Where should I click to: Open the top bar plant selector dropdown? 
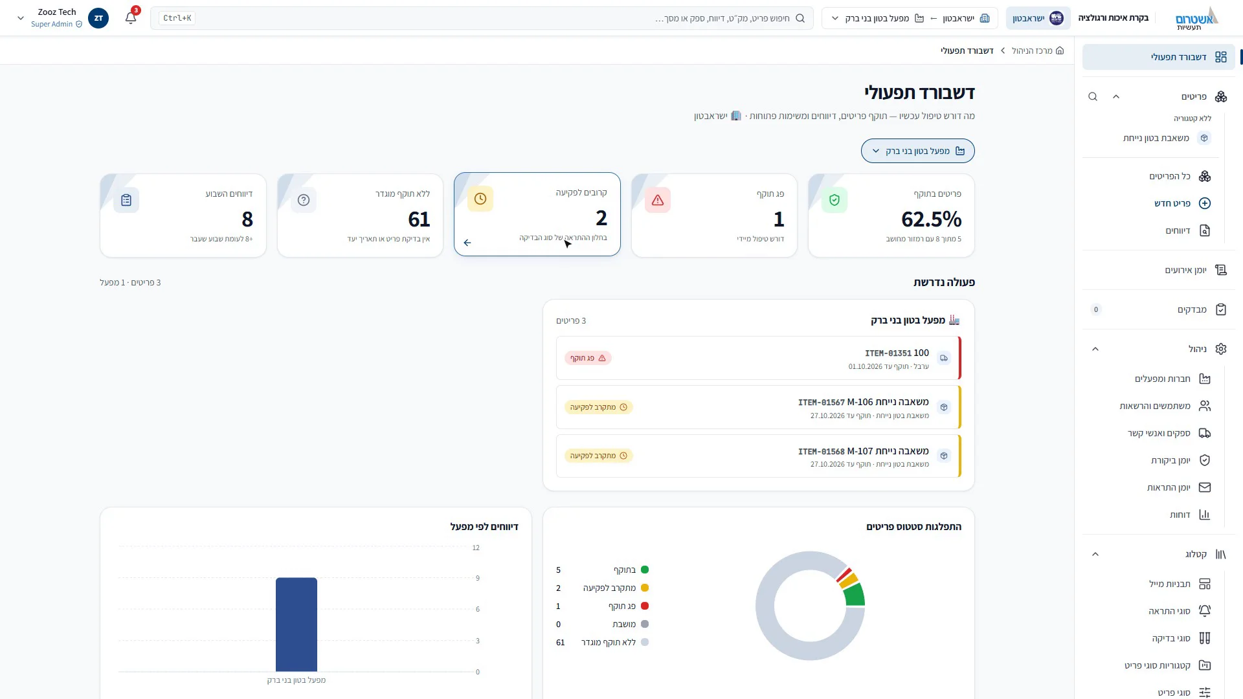[x=910, y=18]
